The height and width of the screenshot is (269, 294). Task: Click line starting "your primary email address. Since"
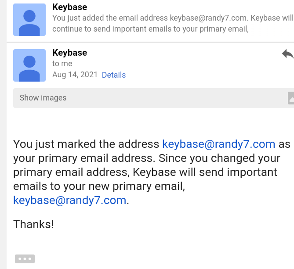tap(147, 158)
